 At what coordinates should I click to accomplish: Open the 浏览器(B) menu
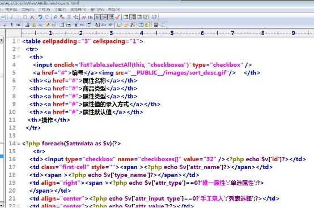78,10
